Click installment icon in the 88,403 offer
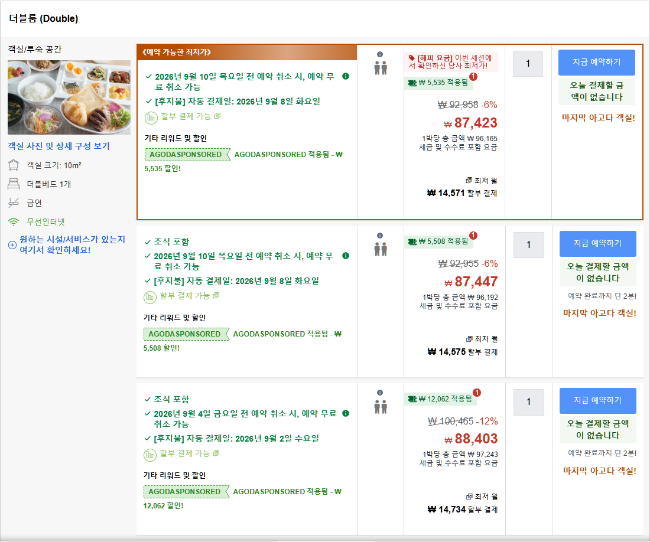Screen dimensions: 650x542 (x=149, y=455)
